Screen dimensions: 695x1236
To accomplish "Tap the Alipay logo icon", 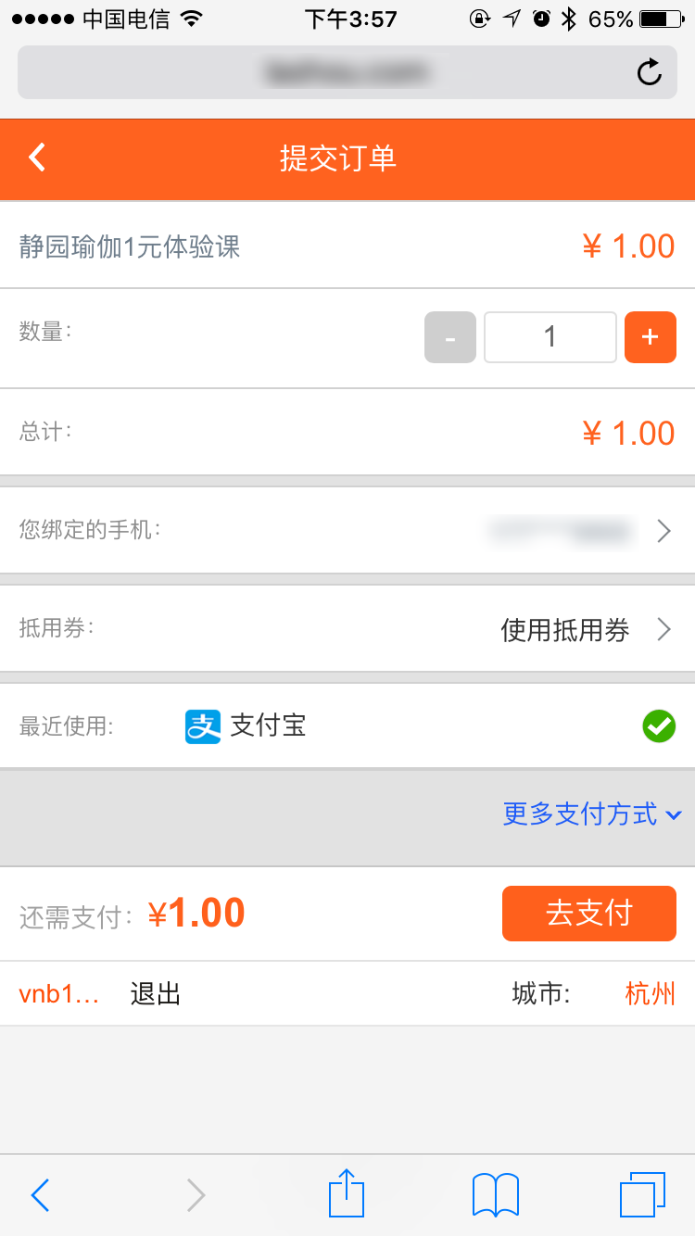I will pos(203,726).
